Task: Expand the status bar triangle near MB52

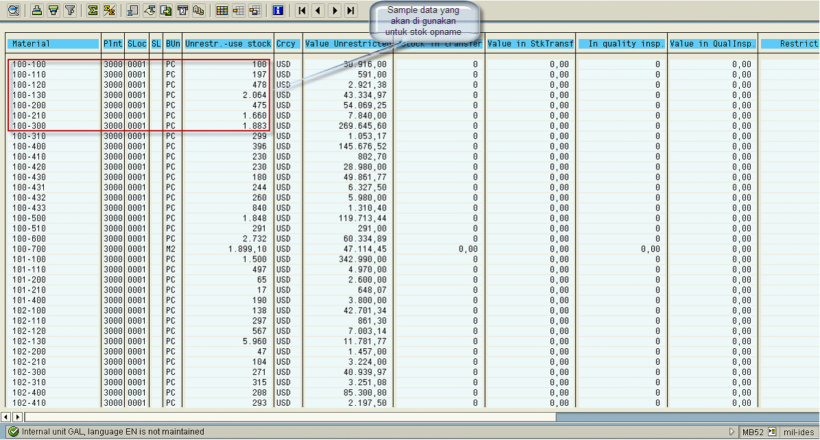Action: click(x=731, y=432)
